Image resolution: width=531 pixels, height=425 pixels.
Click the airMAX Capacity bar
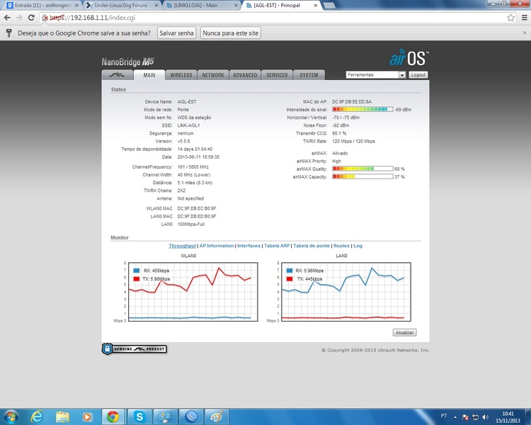point(362,176)
